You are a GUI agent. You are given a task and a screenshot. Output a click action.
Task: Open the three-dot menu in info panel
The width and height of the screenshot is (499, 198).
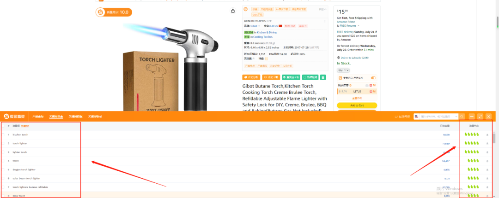(x=325, y=21)
